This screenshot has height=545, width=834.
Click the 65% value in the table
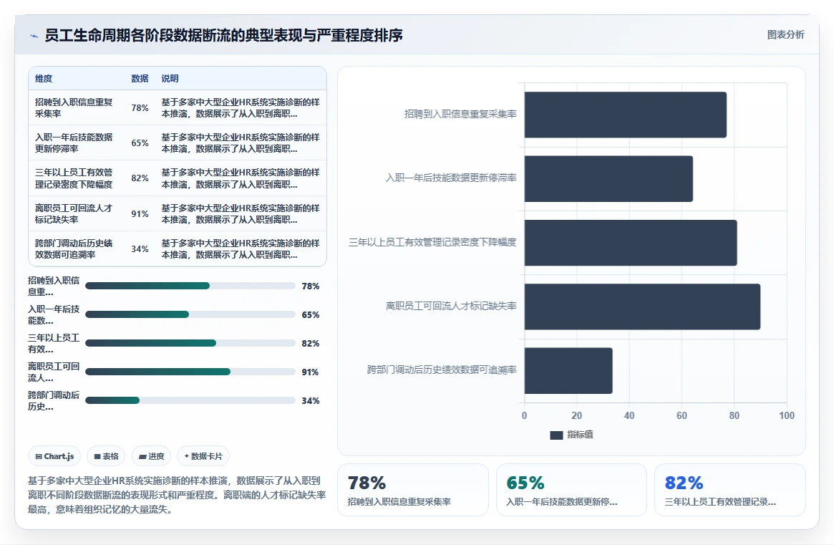click(x=140, y=143)
